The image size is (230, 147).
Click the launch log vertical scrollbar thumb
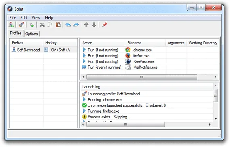(215, 95)
